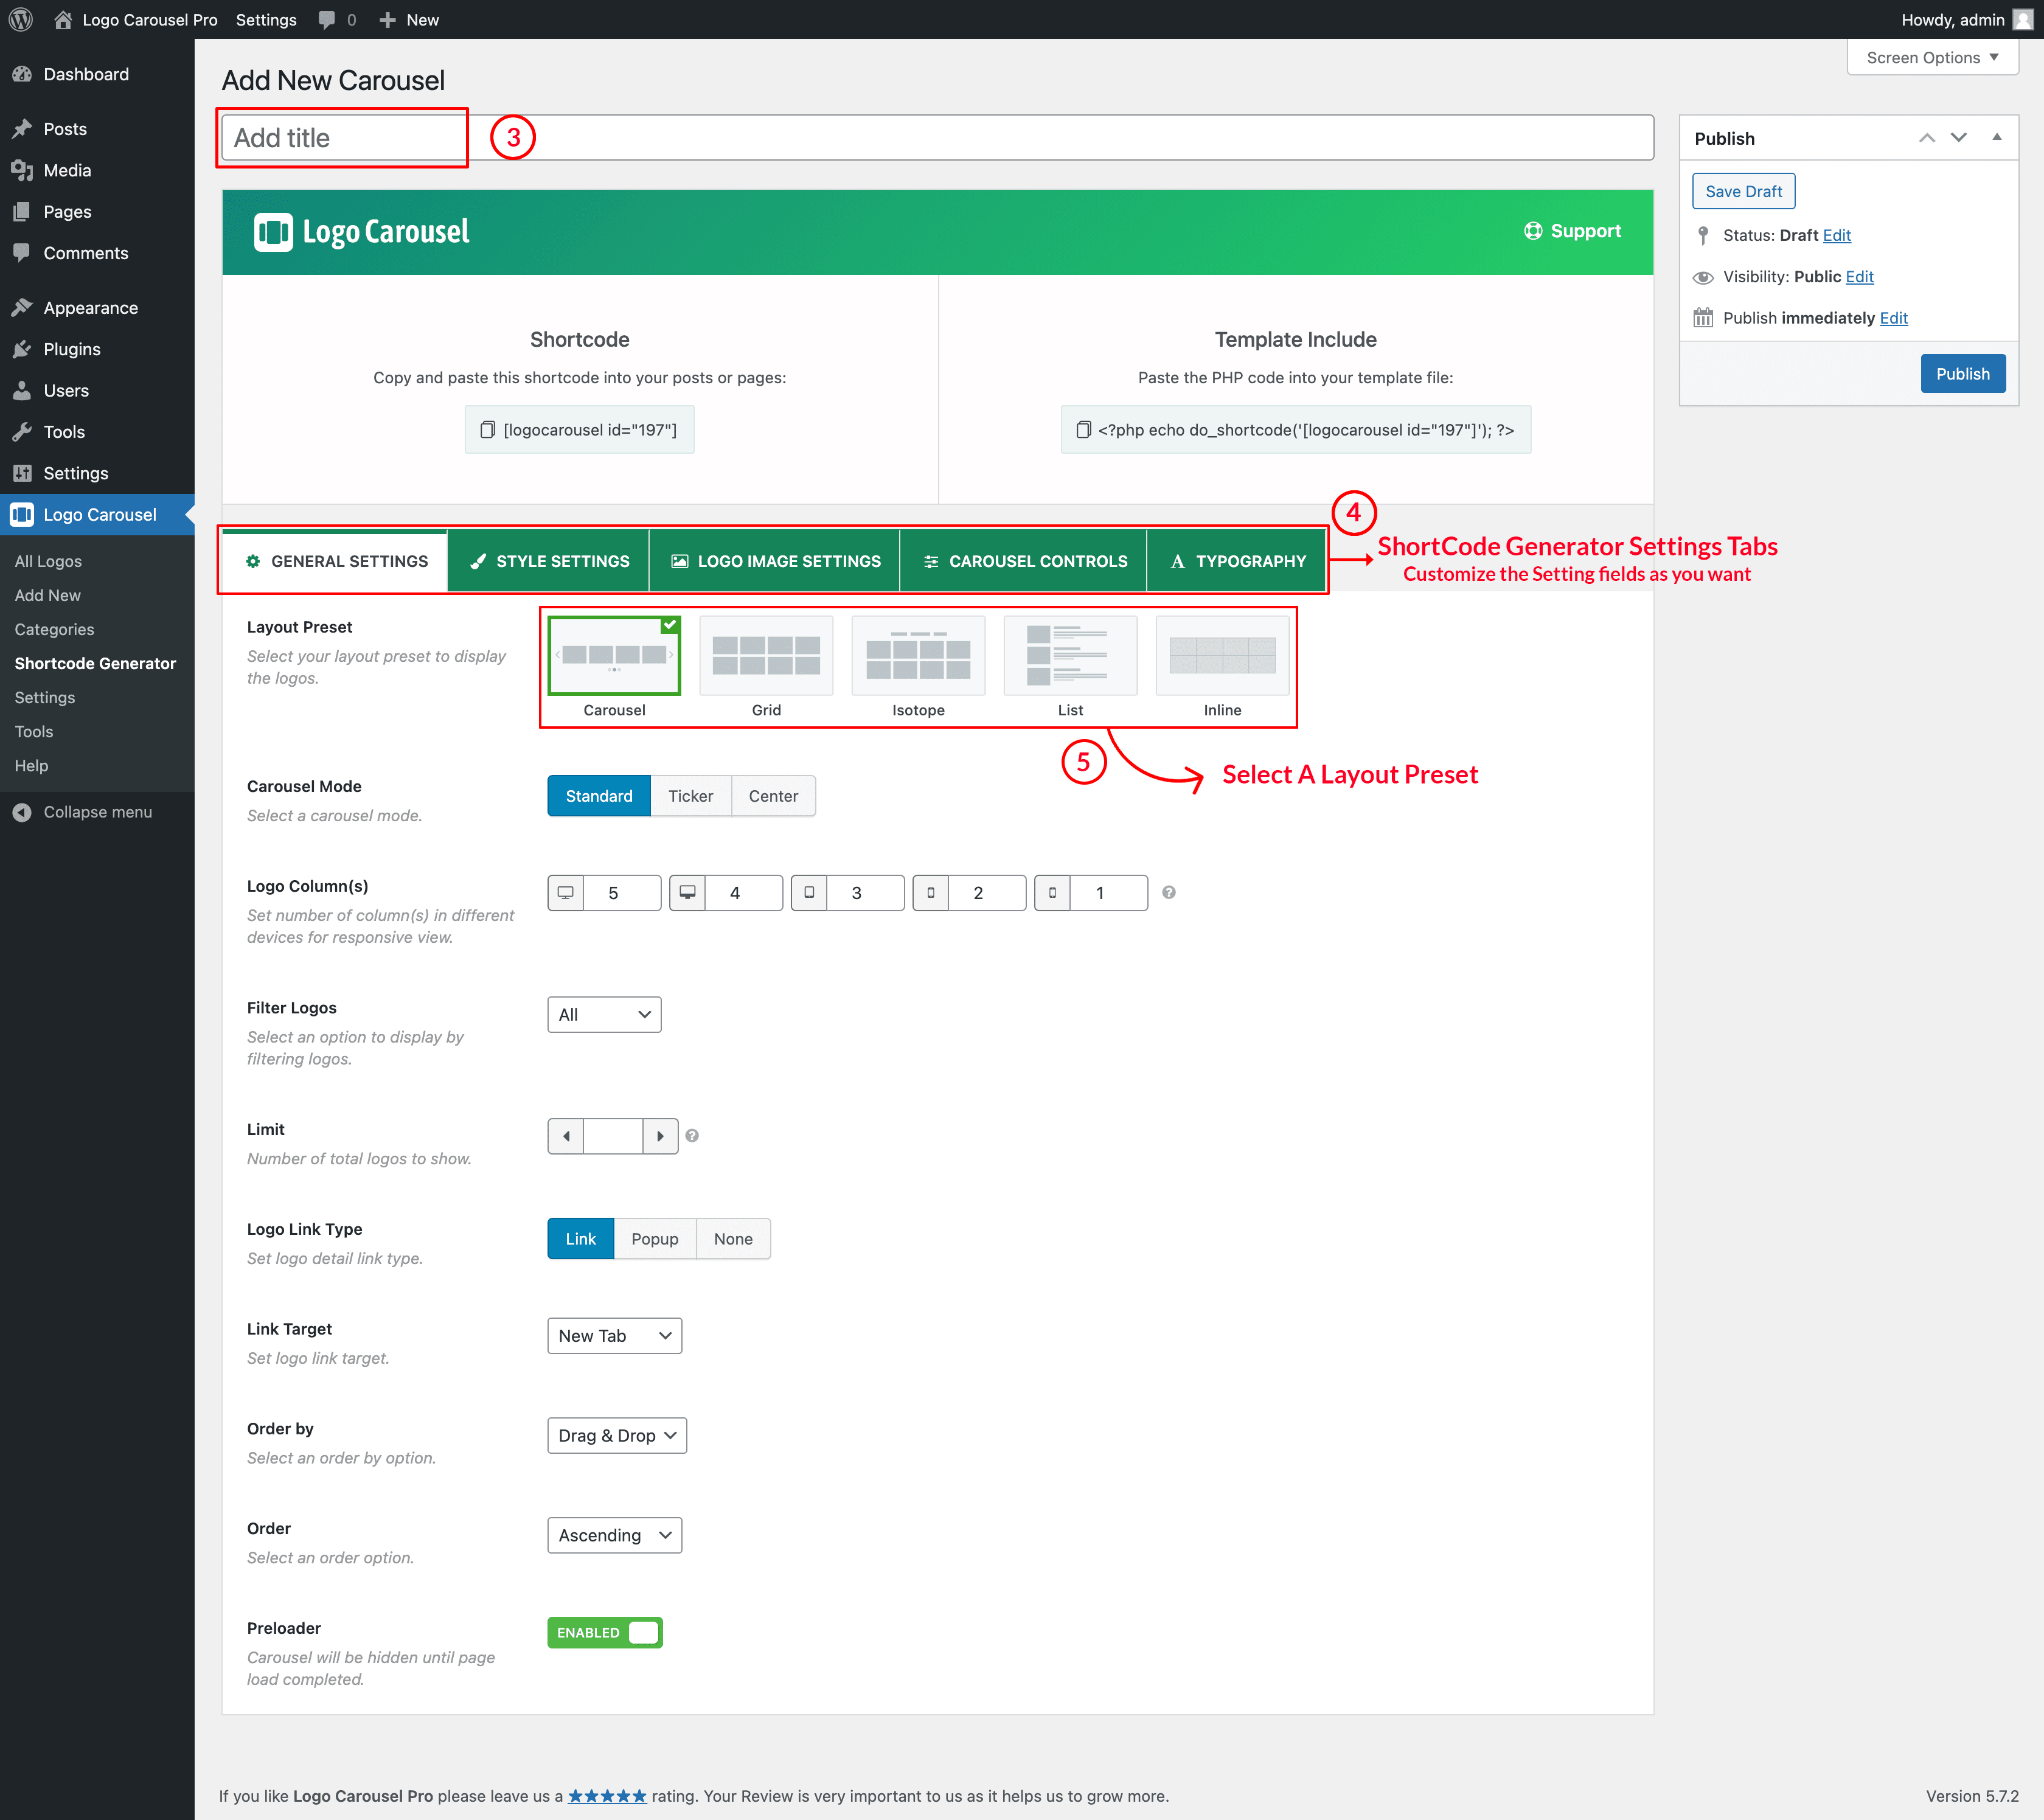Open the Carousel Controls tab
Image resolution: width=2044 pixels, height=1820 pixels.
click(x=1023, y=561)
